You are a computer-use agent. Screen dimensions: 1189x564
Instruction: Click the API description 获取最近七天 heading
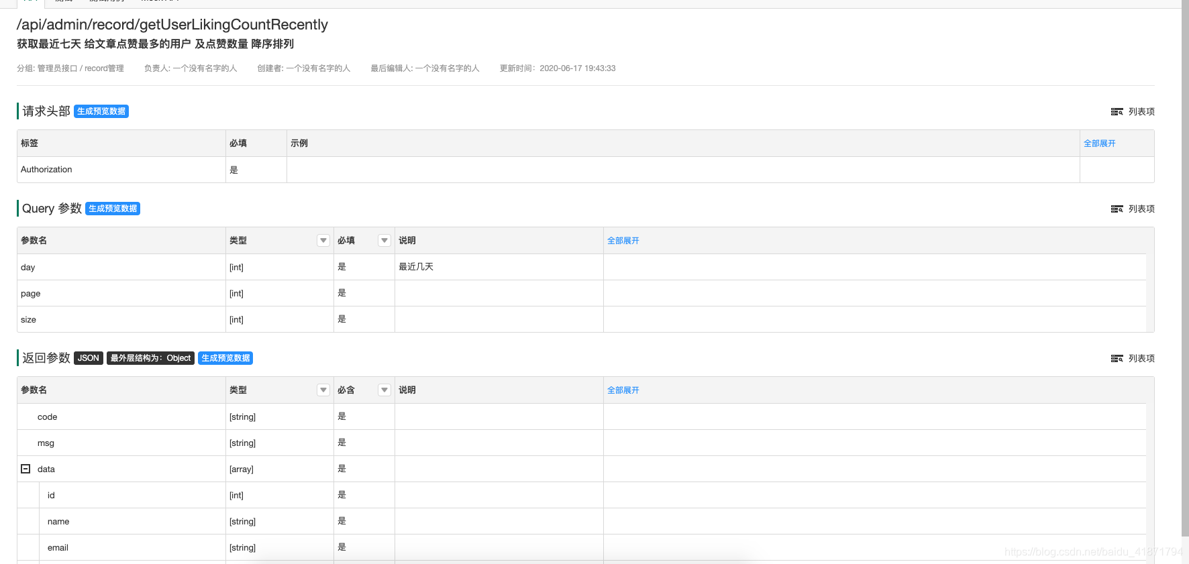tap(156, 44)
